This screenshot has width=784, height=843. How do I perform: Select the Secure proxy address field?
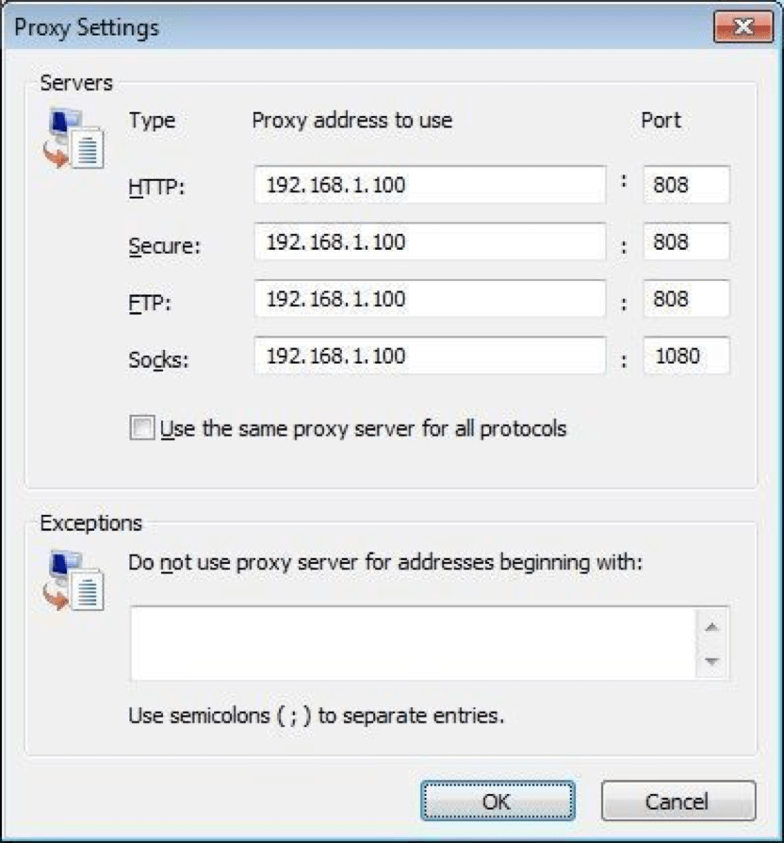(429, 242)
